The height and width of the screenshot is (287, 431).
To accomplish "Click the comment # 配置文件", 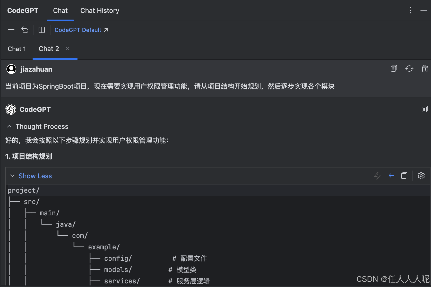I will tap(190, 258).
